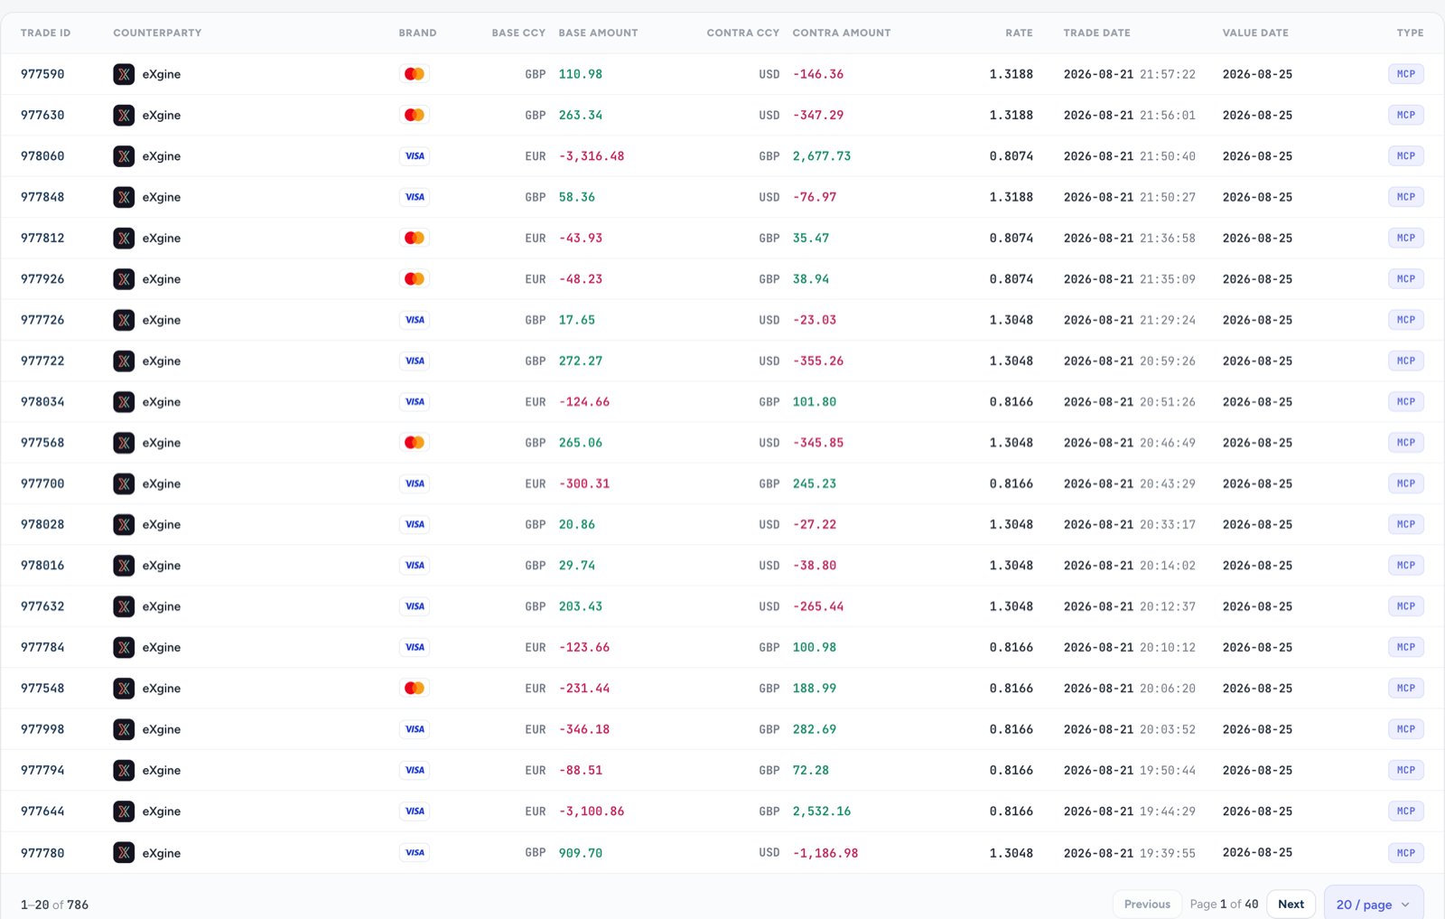The image size is (1445, 919).
Task: Click the Mastercard icon in row 977590
Action: click(x=415, y=74)
